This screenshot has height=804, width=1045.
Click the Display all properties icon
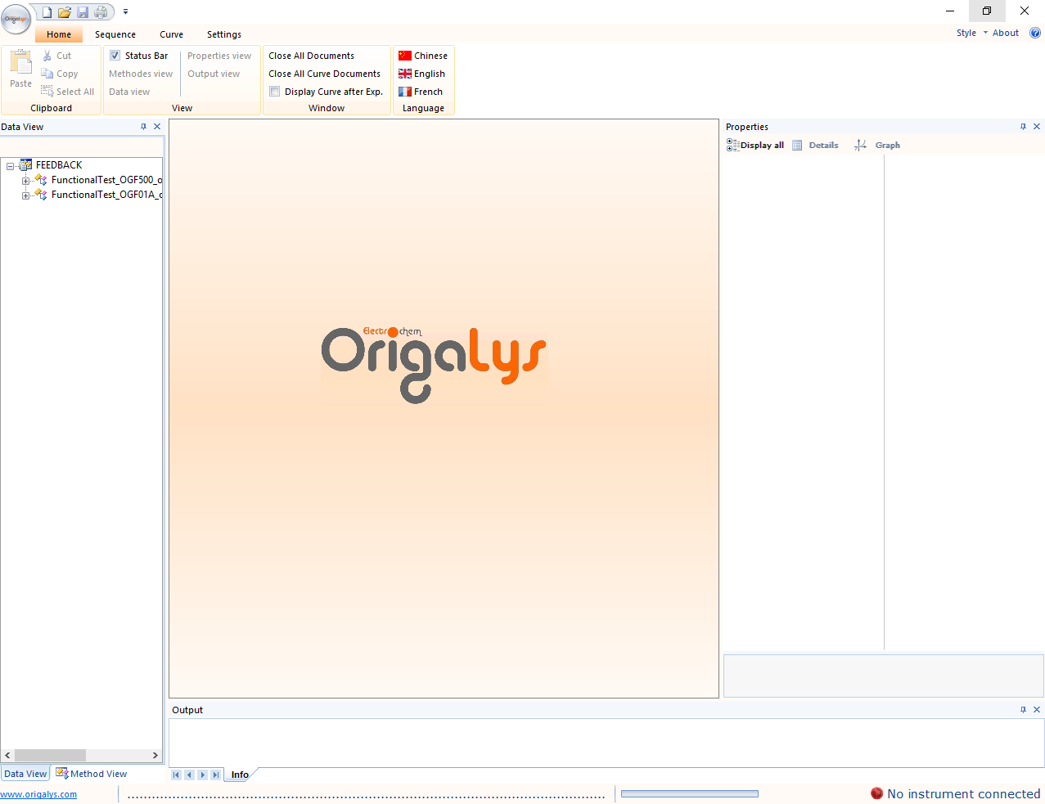[732, 145]
